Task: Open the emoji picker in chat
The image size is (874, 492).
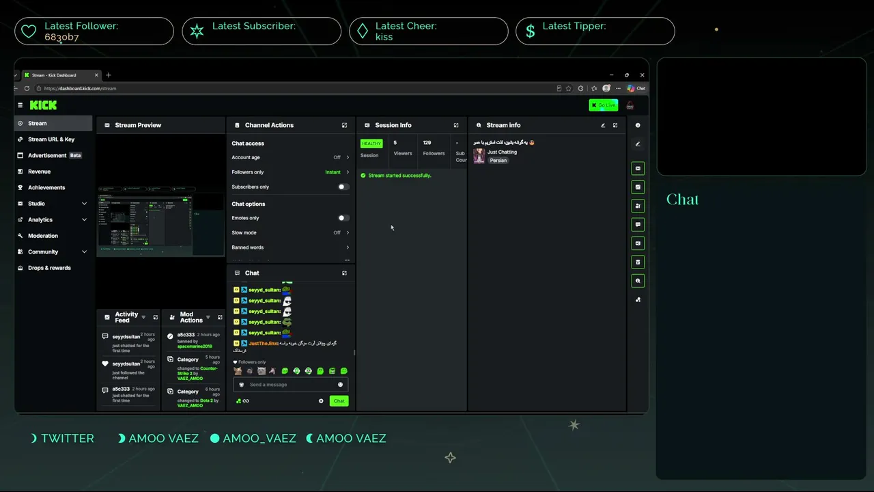Action: (340, 385)
